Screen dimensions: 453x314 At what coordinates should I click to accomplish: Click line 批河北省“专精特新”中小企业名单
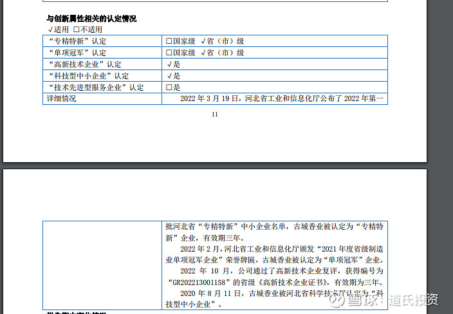(275, 226)
